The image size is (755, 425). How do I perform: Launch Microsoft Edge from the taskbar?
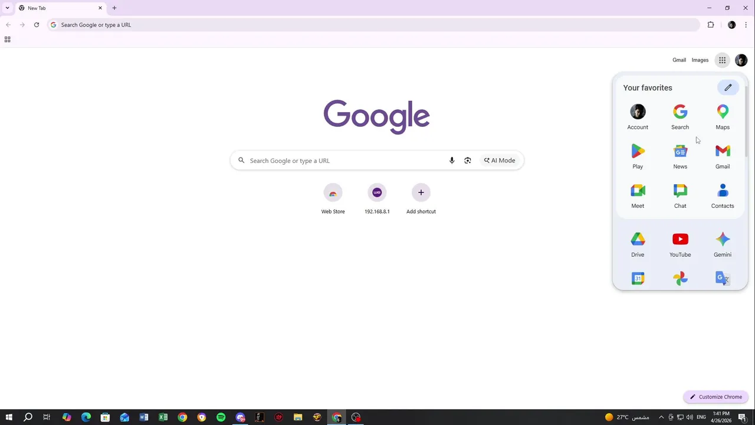point(86,417)
